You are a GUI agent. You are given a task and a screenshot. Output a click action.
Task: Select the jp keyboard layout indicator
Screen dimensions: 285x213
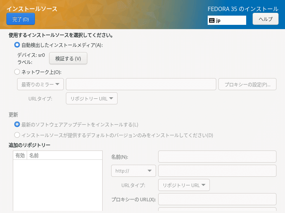pyautogui.click(x=227, y=20)
